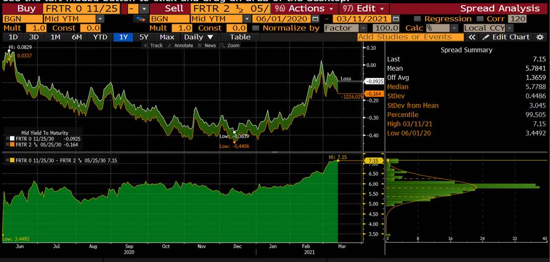Click the Buy leg Mult 1.0 field
The image size is (550, 262).
point(36,28)
